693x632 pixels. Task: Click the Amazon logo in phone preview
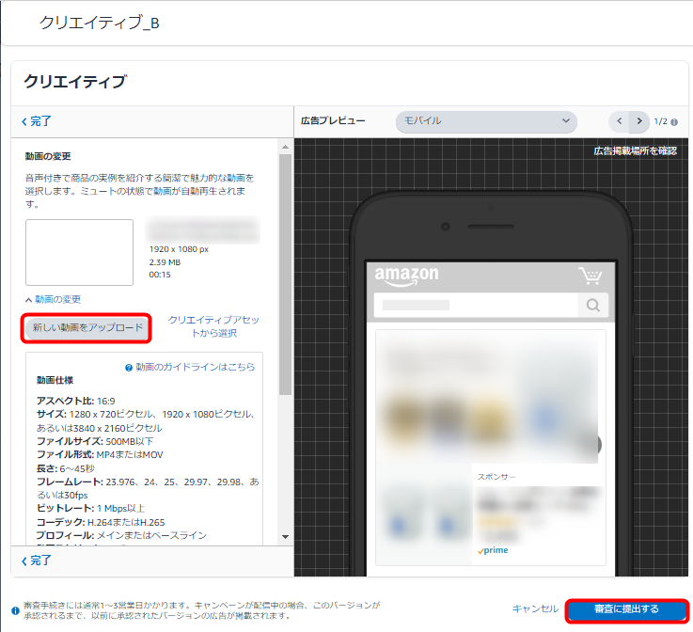pyautogui.click(x=406, y=275)
